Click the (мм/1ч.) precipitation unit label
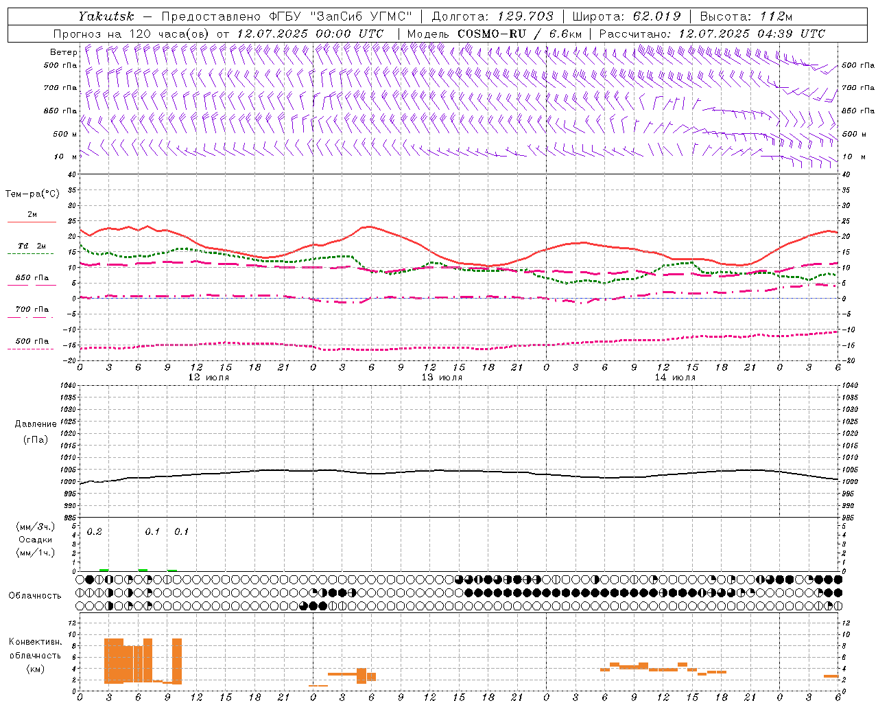The width and height of the screenshot is (878, 703). [36, 553]
